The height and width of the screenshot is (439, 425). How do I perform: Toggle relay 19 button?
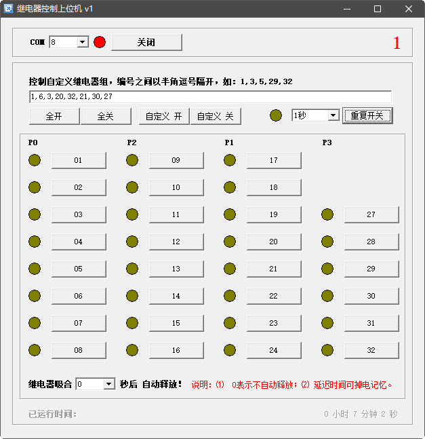point(274,214)
